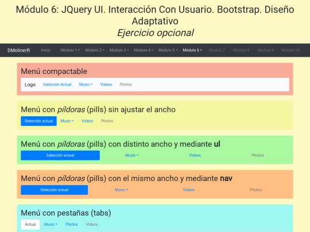The height and width of the screenshot is (232, 310).
Task: Click Videos in the compactable menu
Action: 106,84
